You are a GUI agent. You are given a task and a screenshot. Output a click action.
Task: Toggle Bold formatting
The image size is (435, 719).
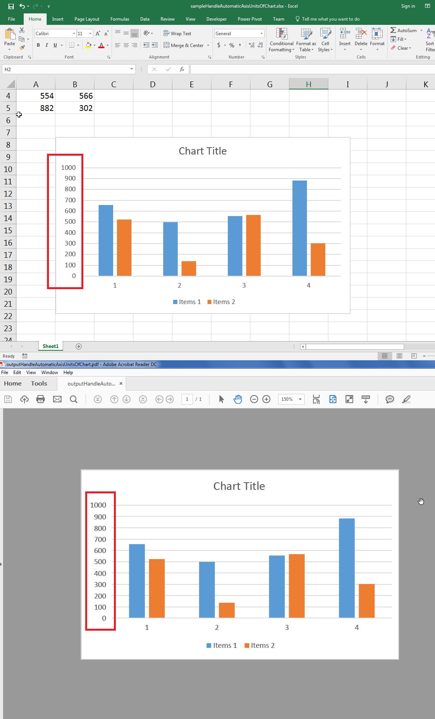pos(38,45)
